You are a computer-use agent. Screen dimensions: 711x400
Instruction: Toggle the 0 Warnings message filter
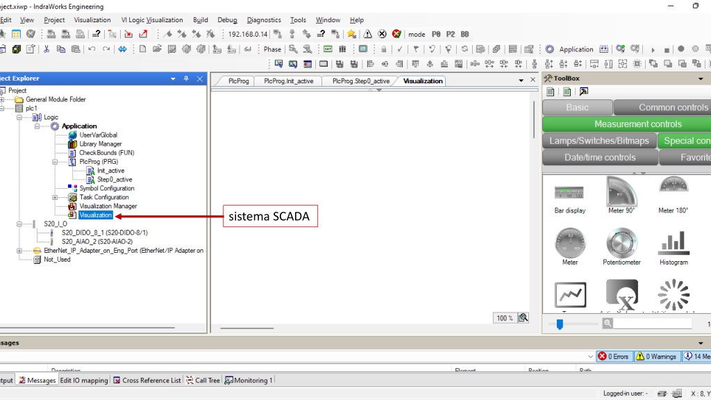656,356
